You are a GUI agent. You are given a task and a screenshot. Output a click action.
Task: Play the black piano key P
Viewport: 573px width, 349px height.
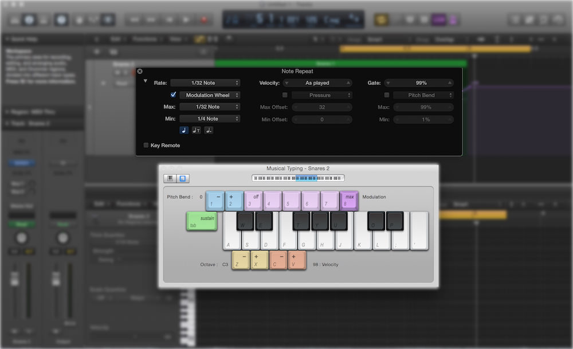coord(395,221)
